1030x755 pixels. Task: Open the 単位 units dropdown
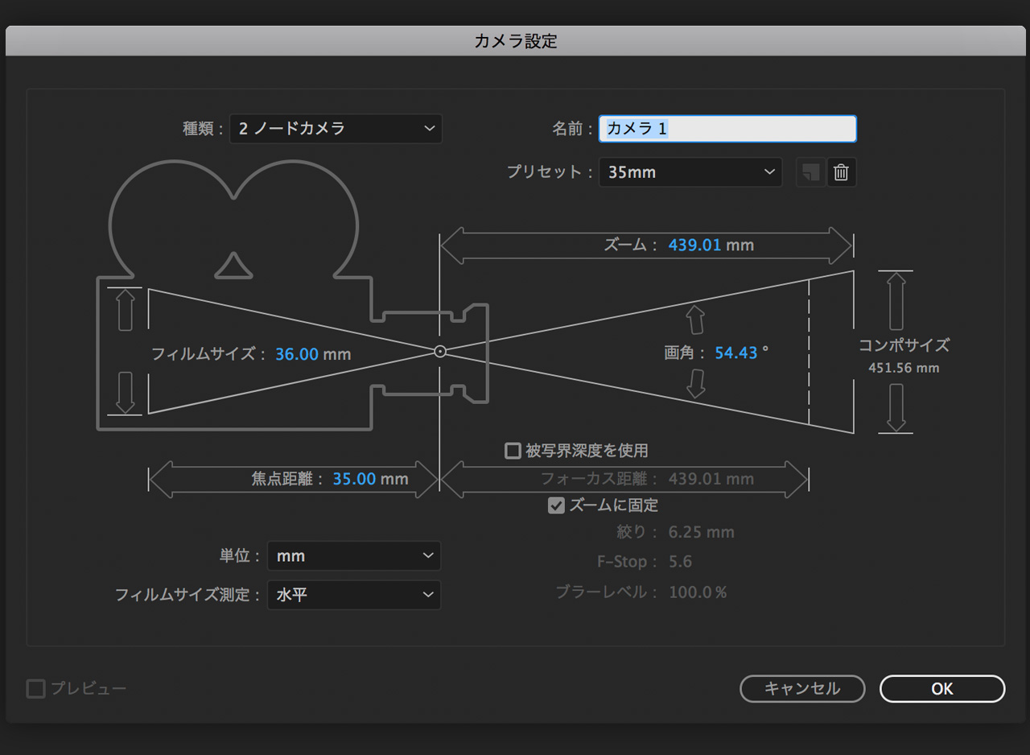(x=354, y=556)
